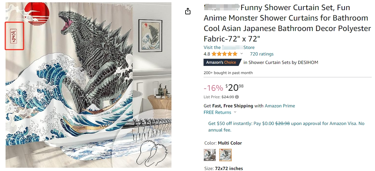Image resolution: width=375 pixels, height=171 pixels.
Task: Click the Funny Shower Curtain Set product title
Action: pos(287,23)
